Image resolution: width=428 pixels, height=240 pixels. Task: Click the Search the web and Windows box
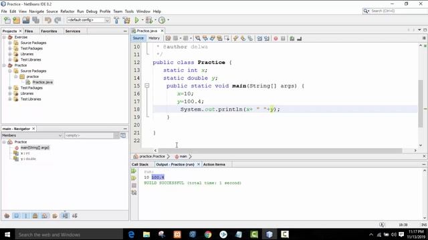(x=69, y=235)
